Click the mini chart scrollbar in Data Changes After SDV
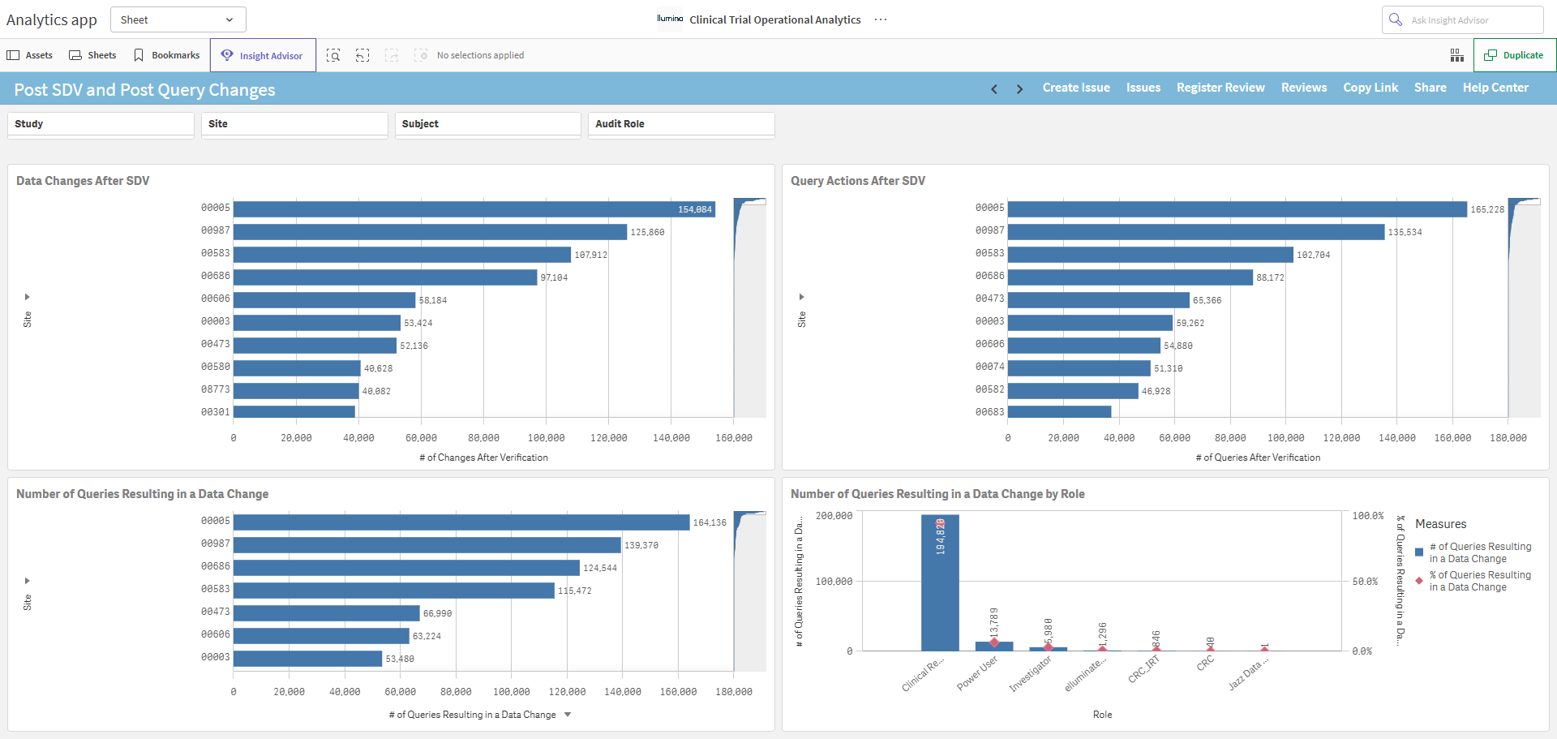1557x739 pixels. click(x=750, y=307)
